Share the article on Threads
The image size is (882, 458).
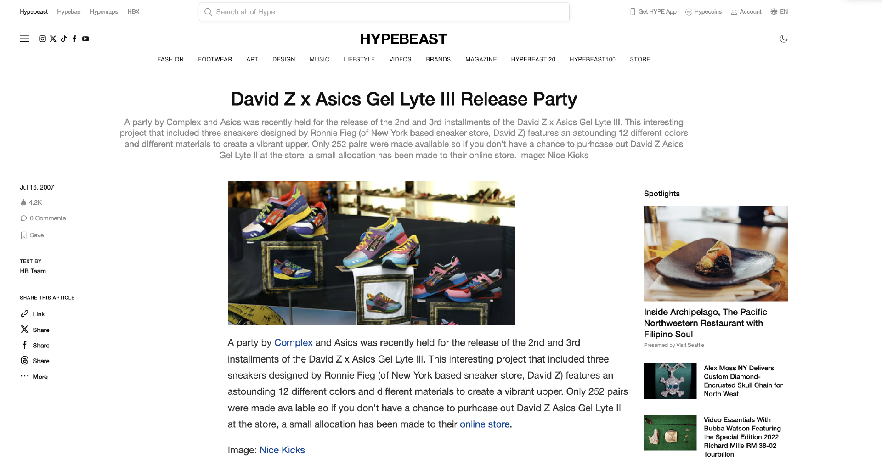pyautogui.click(x=35, y=361)
